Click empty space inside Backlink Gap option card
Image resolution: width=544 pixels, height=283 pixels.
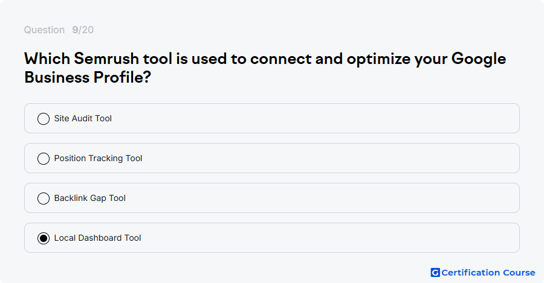click(312, 198)
